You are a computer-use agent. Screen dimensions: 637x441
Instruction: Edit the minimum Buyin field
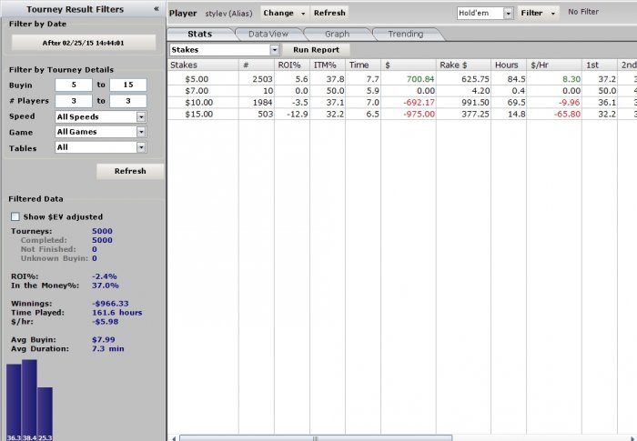(x=74, y=85)
